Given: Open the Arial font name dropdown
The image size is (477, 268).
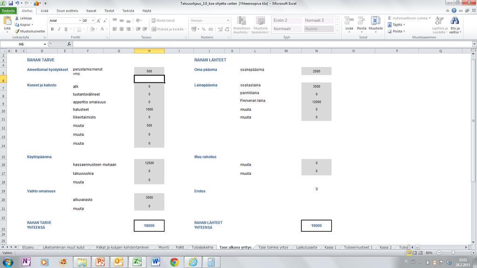Looking at the screenshot, I should [80, 20].
